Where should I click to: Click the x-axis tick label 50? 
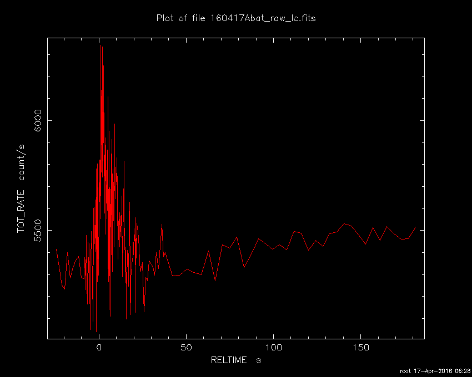(x=186, y=348)
